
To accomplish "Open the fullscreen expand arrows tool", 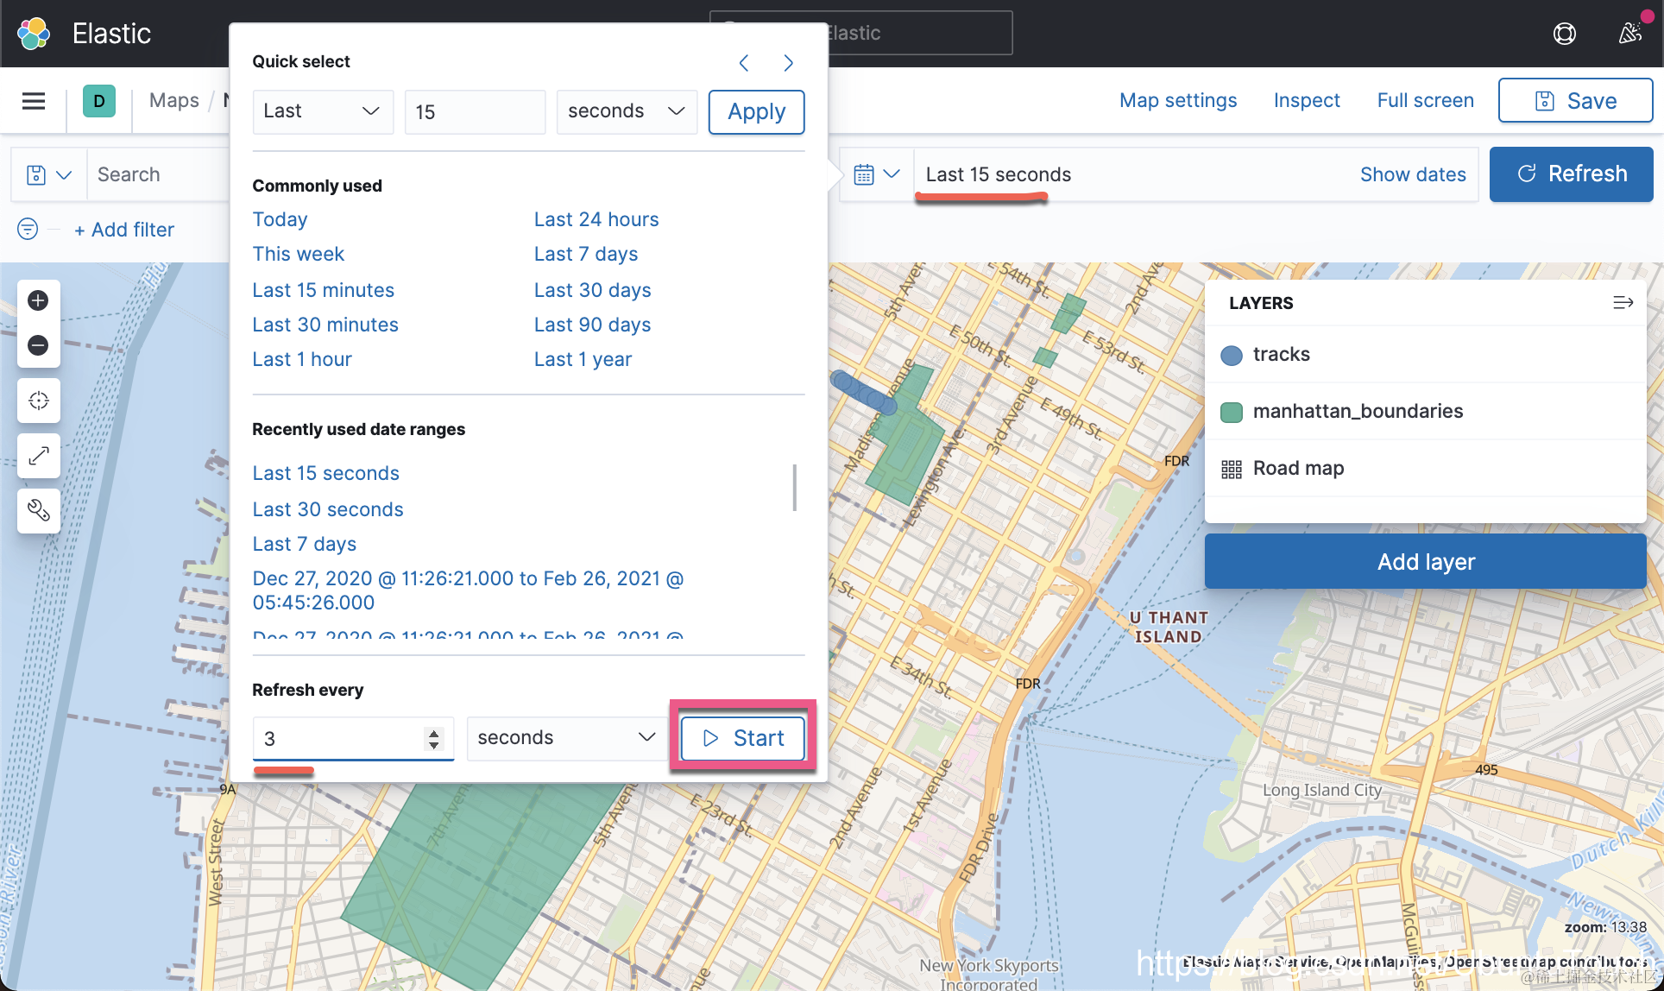I will [x=38, y=456].
